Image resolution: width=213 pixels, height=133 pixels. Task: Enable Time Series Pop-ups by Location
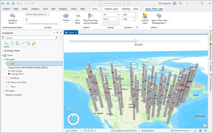point(91,19)
